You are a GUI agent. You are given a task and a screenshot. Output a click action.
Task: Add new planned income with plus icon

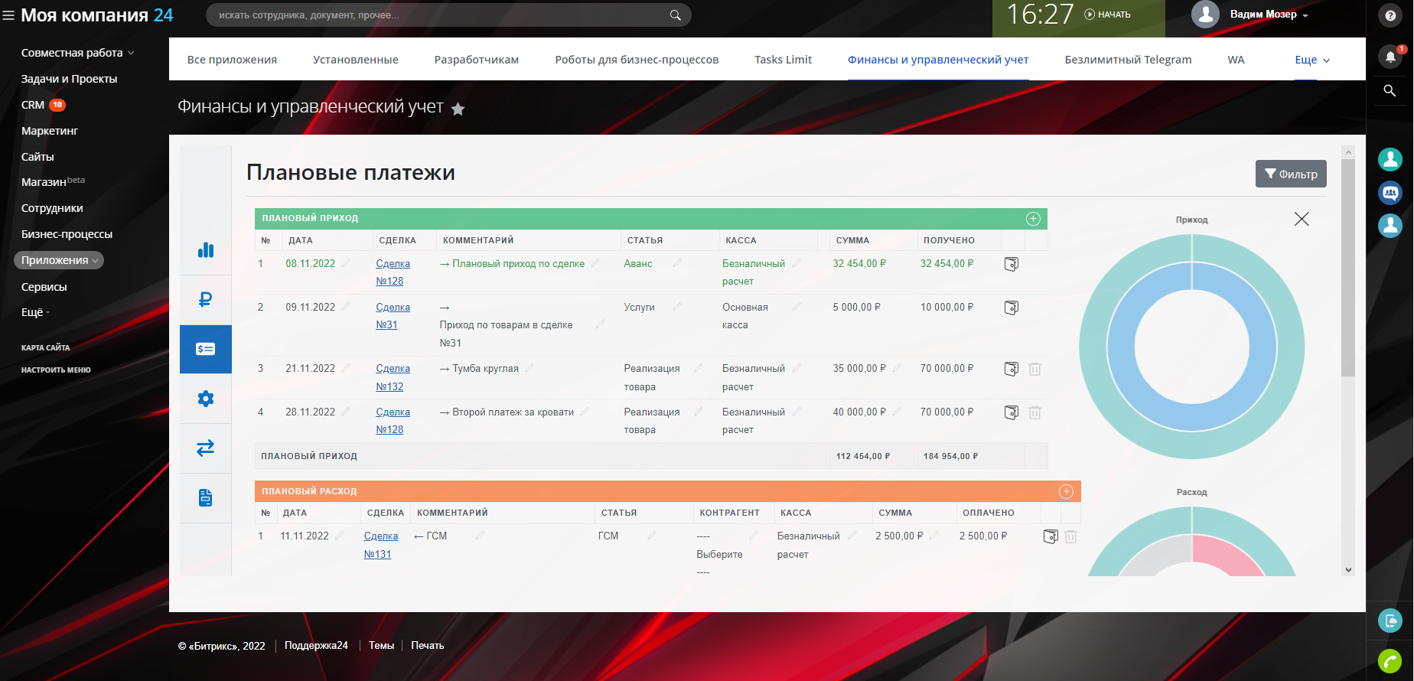[x=1033, y=219]
